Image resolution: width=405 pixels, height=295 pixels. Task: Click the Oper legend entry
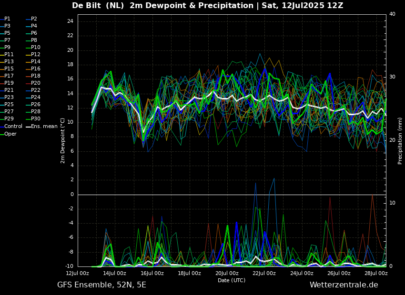click(10, 134)
